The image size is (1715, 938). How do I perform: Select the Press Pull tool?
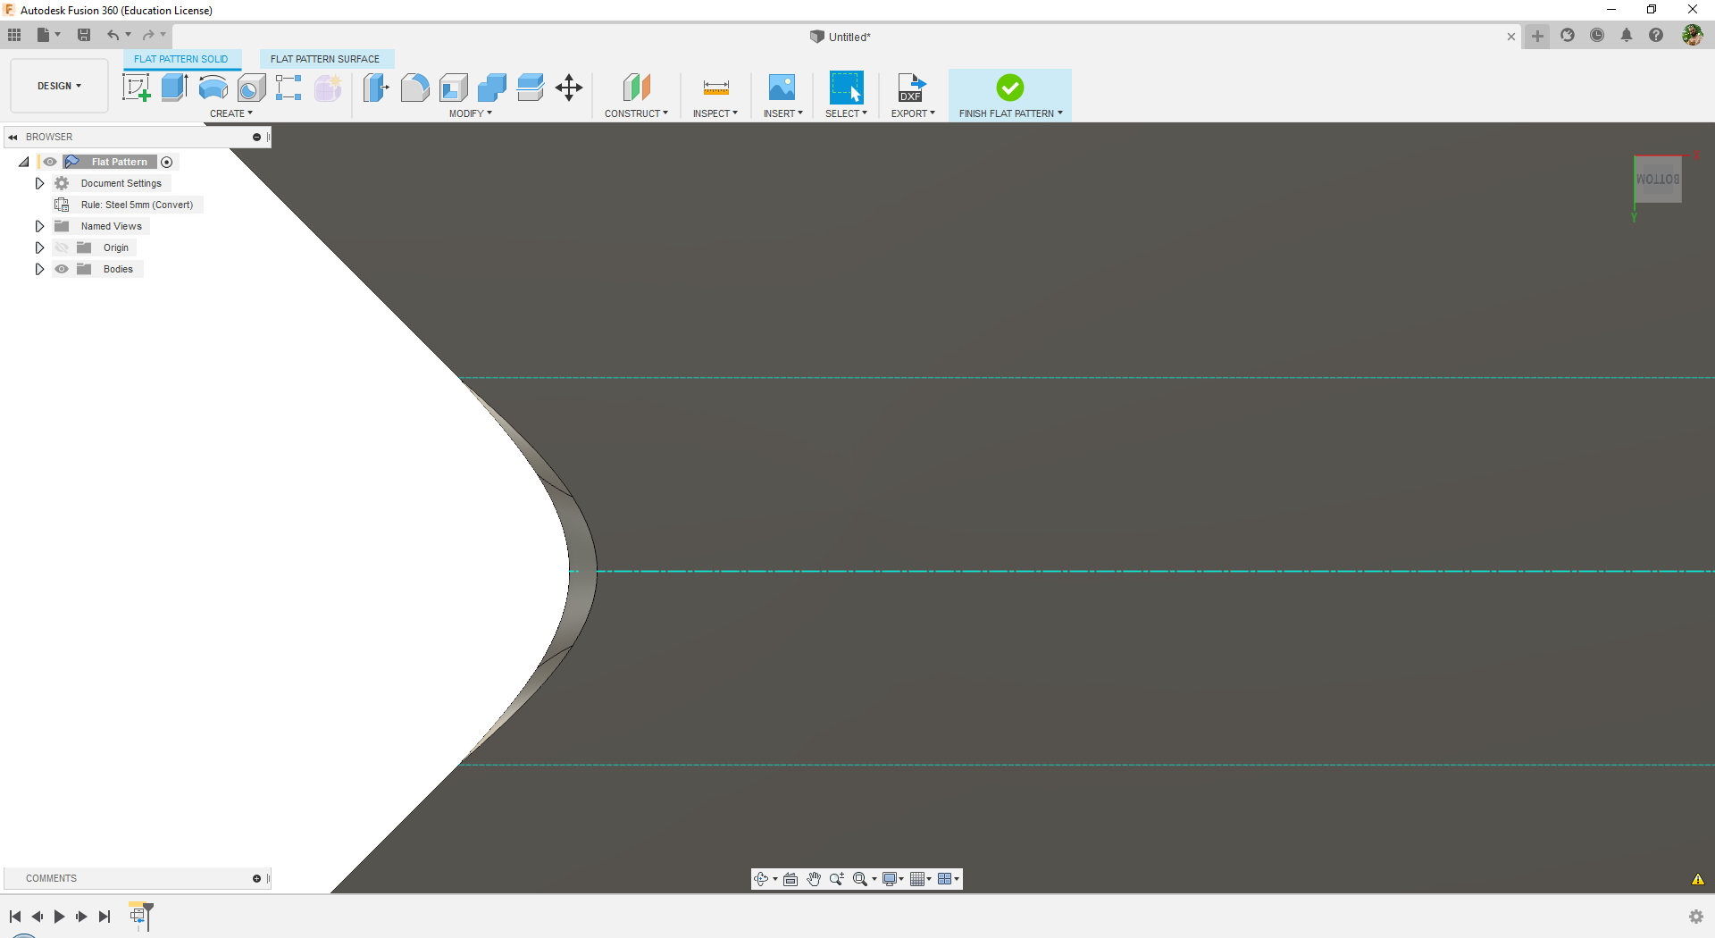click(376, 88)
